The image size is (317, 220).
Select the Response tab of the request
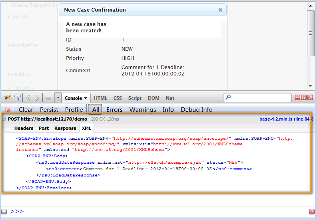tap(65, 128)
